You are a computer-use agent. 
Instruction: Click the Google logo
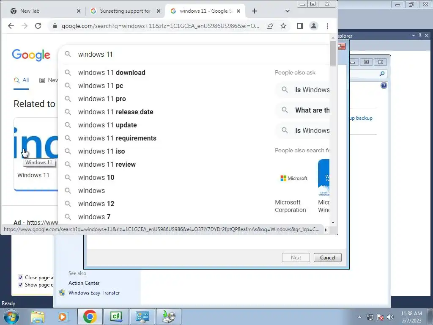click(31, 55)
